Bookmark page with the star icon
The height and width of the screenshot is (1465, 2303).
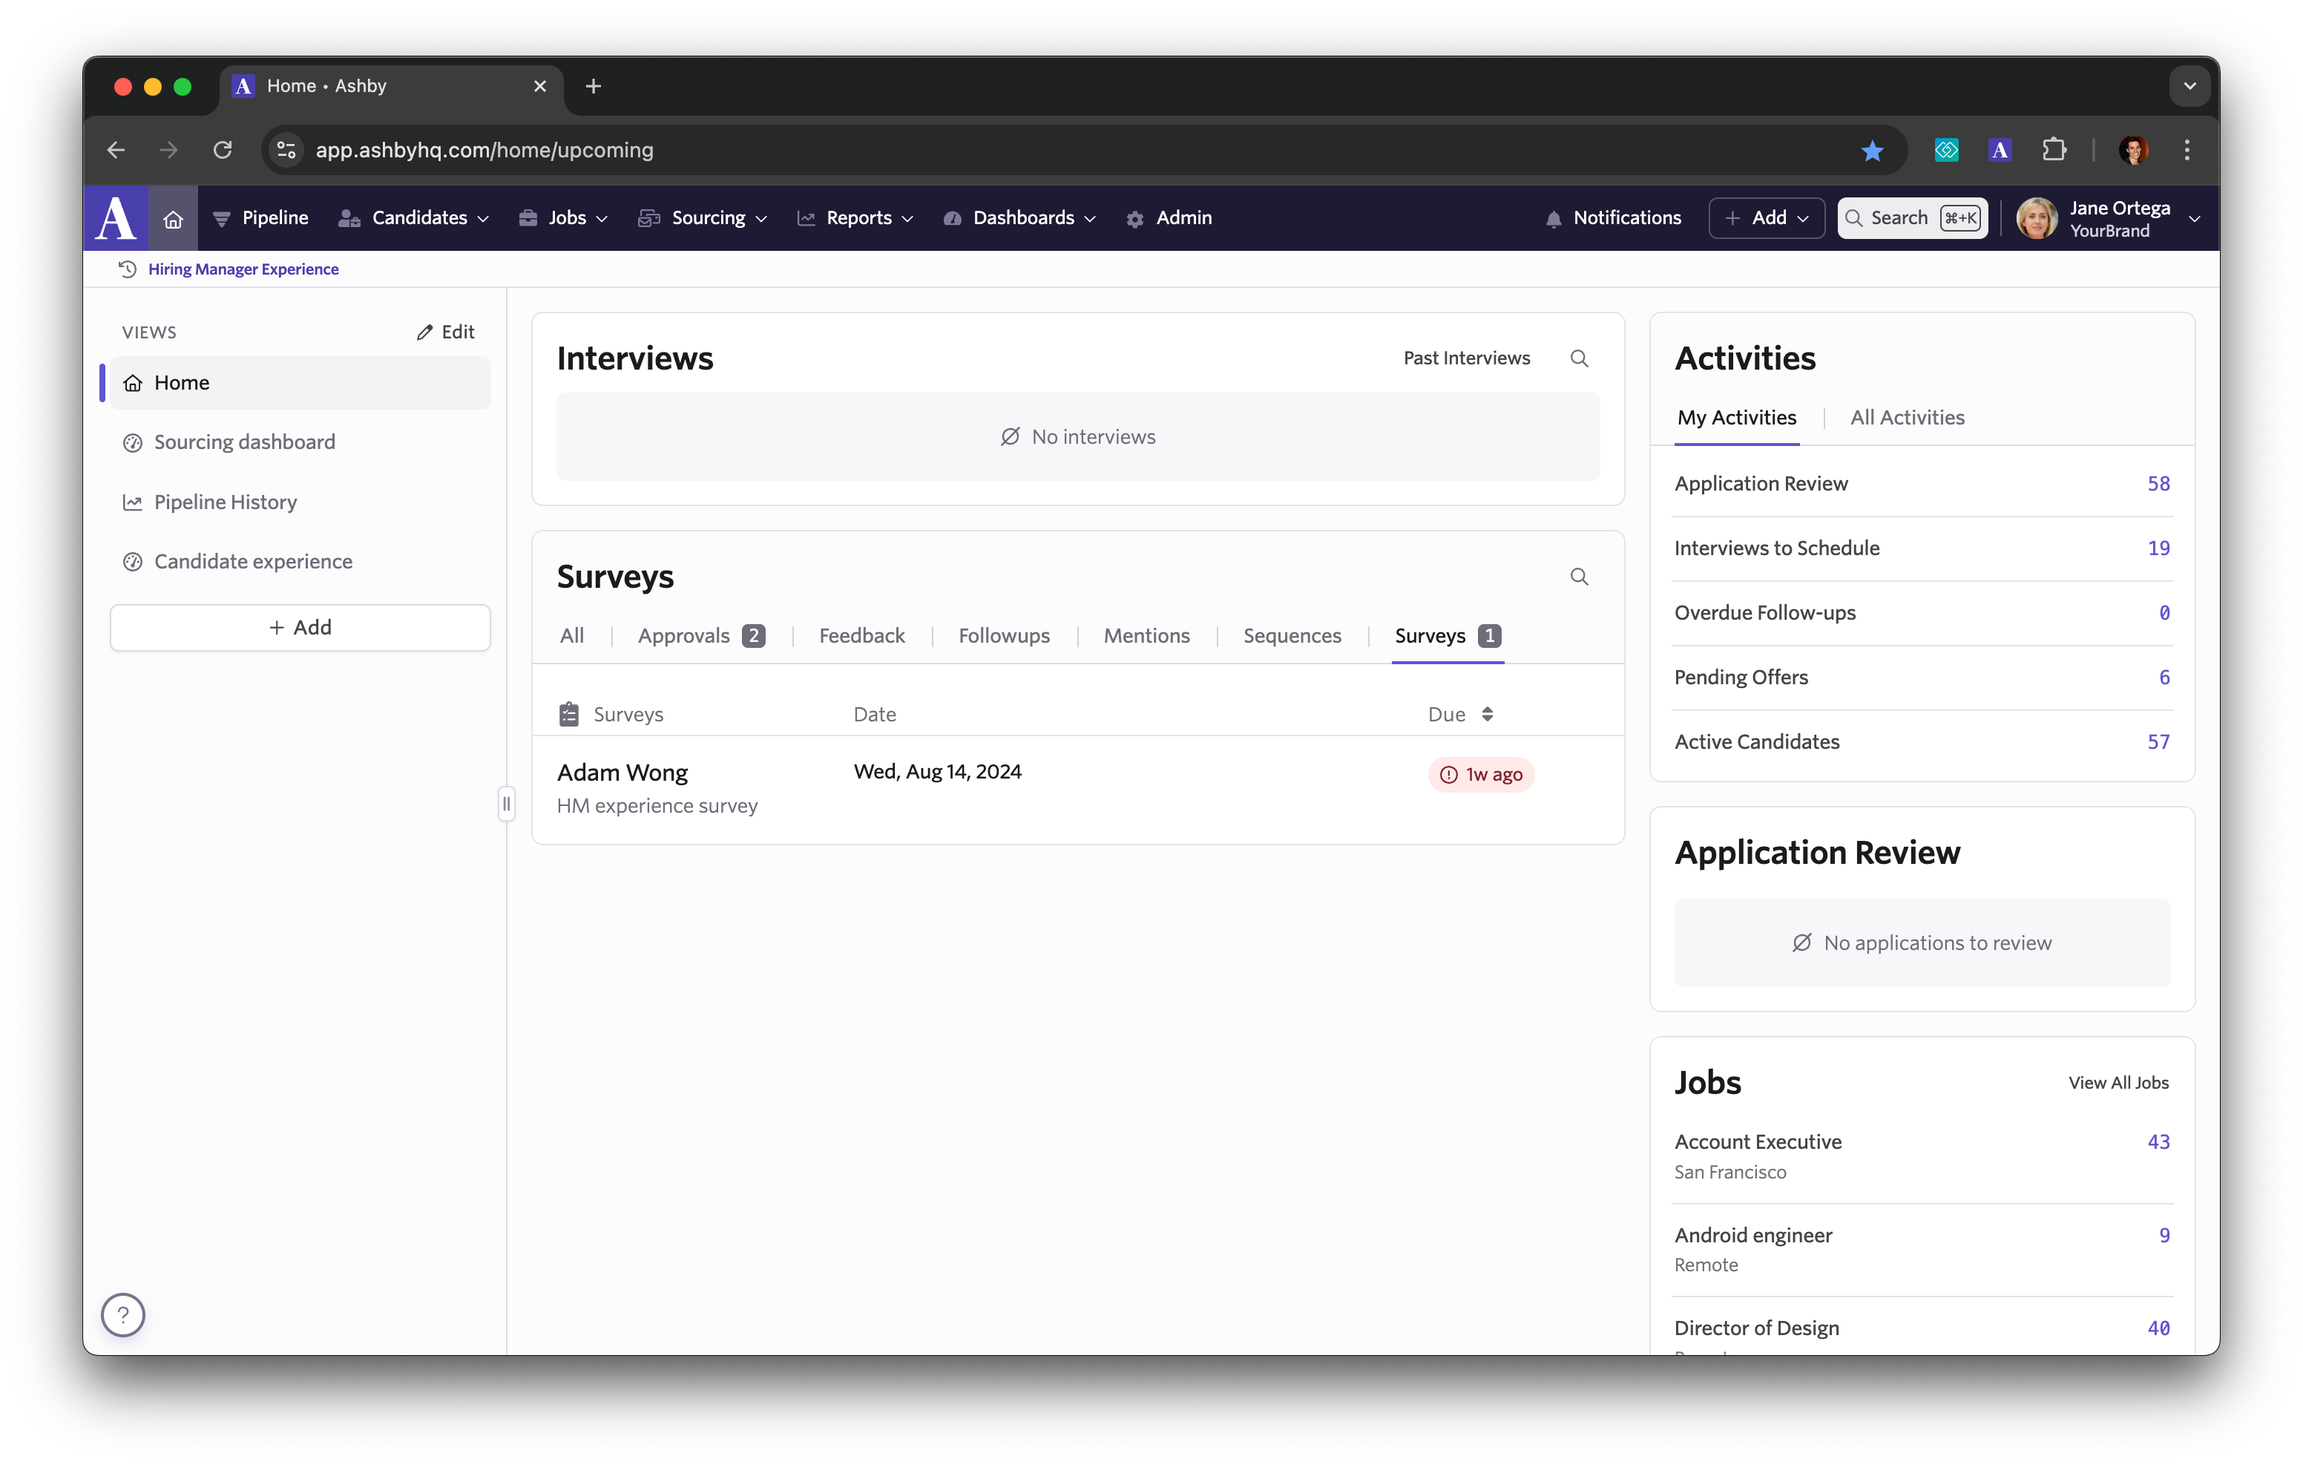1872,150
